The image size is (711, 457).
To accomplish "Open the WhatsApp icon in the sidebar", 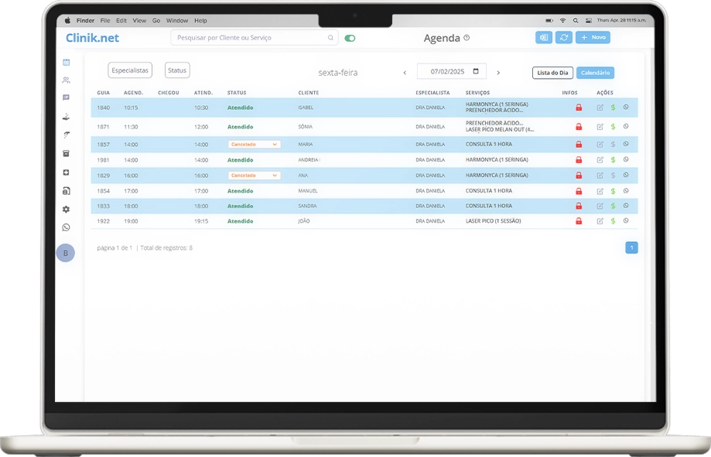I will point(66,227).
